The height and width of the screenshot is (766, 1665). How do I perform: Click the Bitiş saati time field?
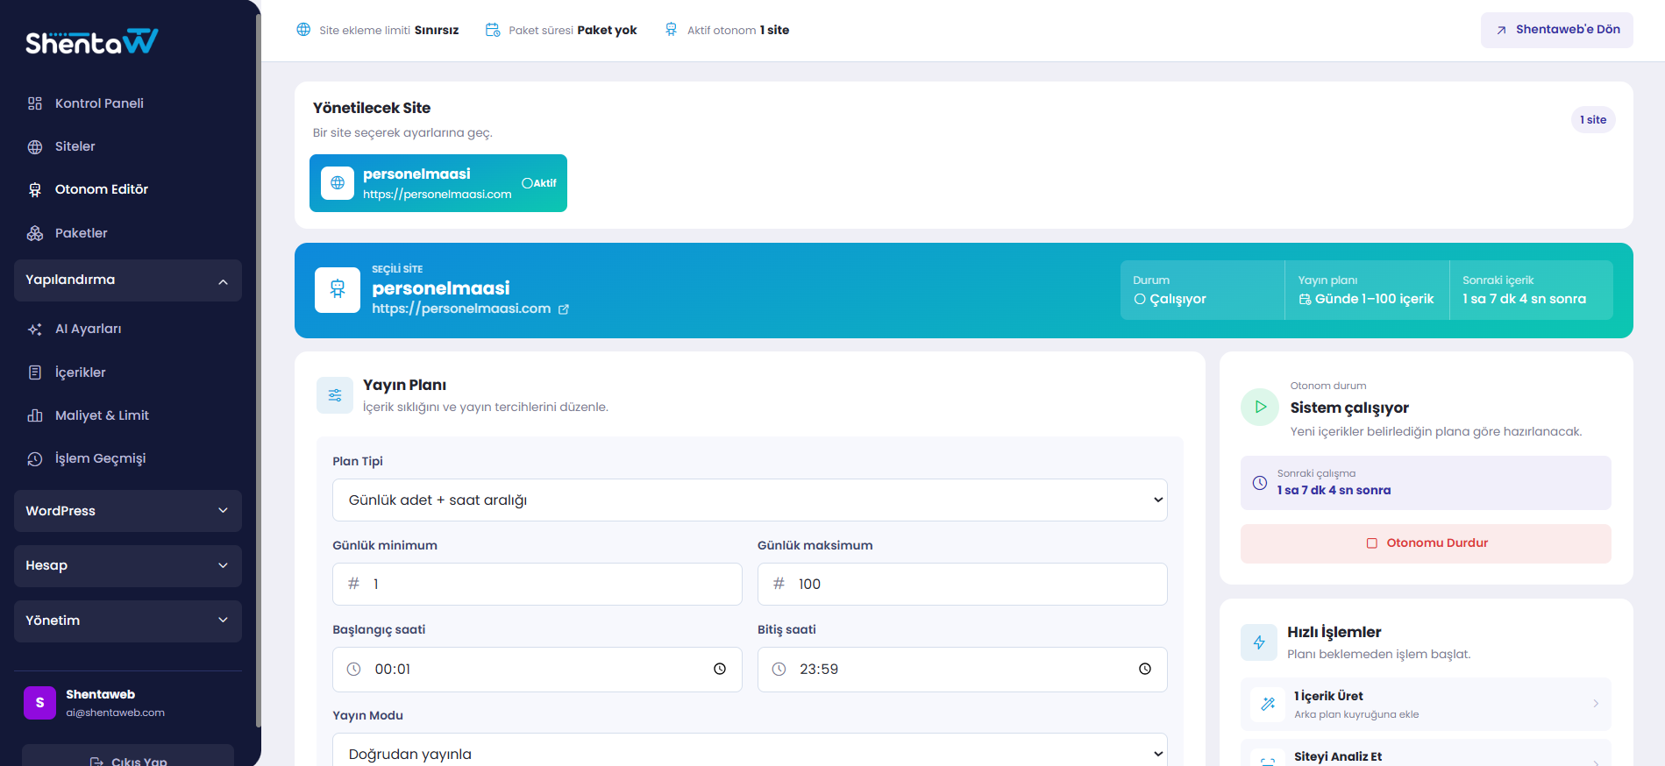963,670
